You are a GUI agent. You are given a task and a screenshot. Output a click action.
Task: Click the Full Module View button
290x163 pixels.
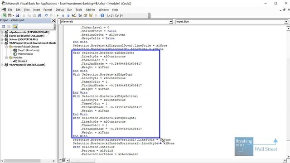(64, 160)
